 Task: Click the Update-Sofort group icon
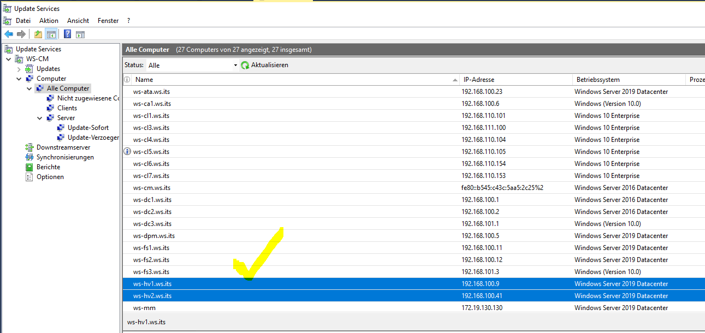click(x=61, y=128)
